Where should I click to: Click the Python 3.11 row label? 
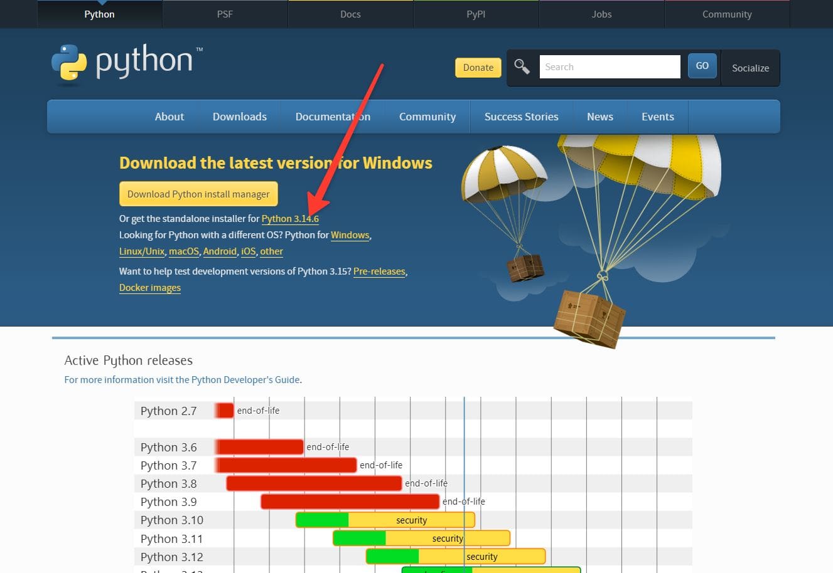pyautogui.click(x=172, y=539)
